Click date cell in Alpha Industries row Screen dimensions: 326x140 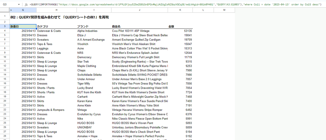click(23, 31)
